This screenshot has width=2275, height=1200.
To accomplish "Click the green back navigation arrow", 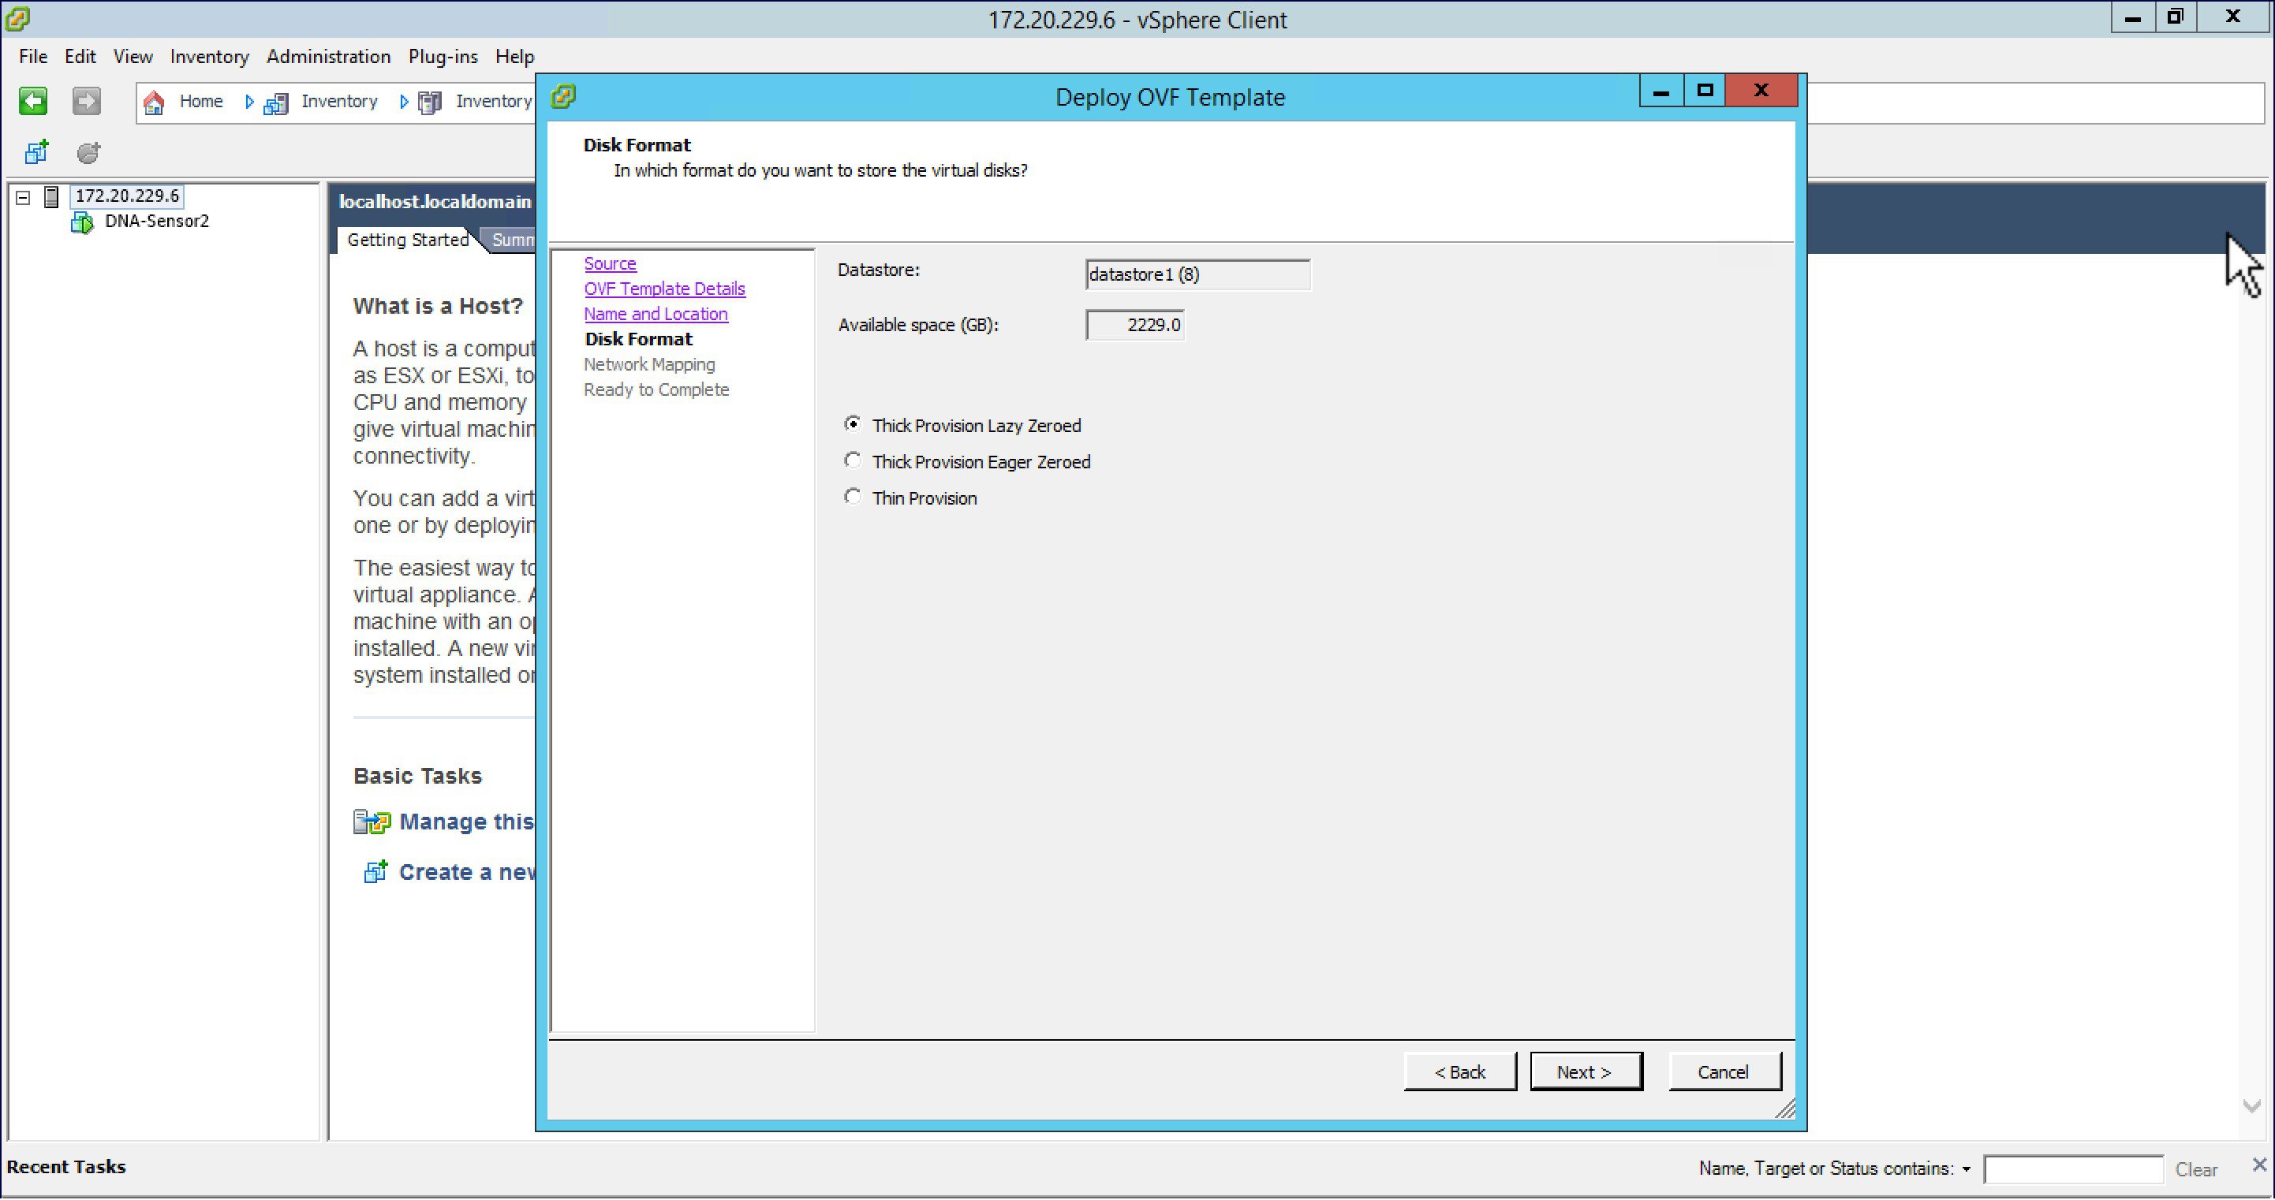I will [32, 101].
